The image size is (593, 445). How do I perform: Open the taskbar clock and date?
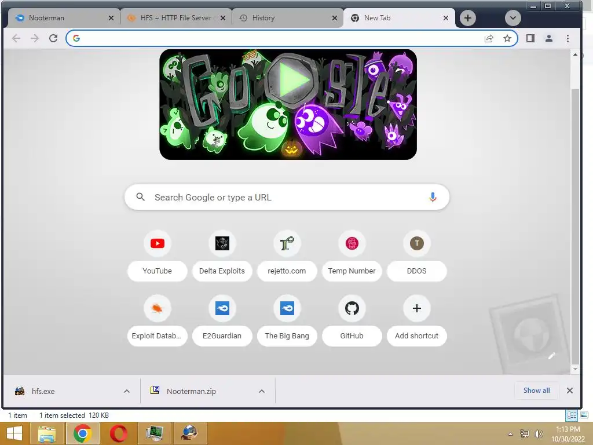(568, 434)
